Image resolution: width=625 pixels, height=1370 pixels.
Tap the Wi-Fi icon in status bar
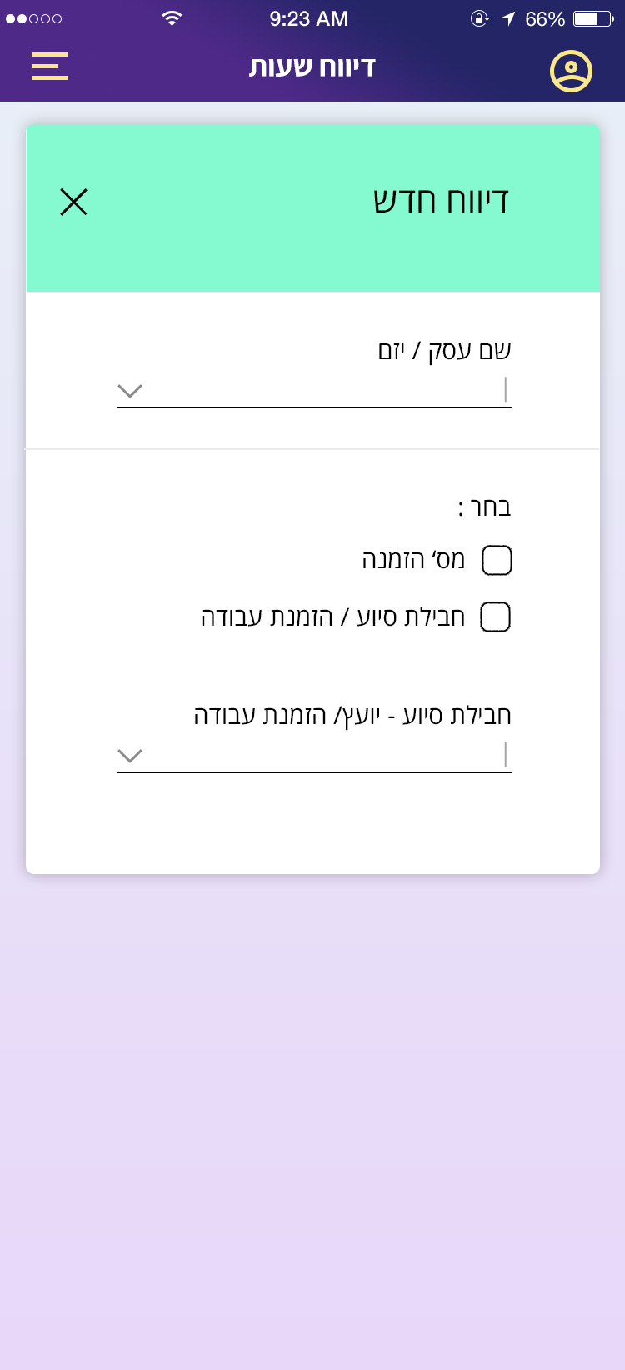[x=172, y=18]
